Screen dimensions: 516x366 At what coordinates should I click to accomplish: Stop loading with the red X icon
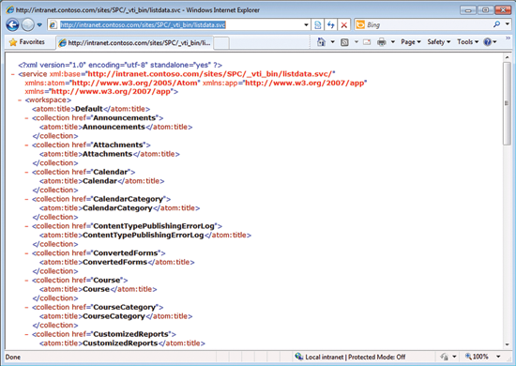tap(344, 25)
